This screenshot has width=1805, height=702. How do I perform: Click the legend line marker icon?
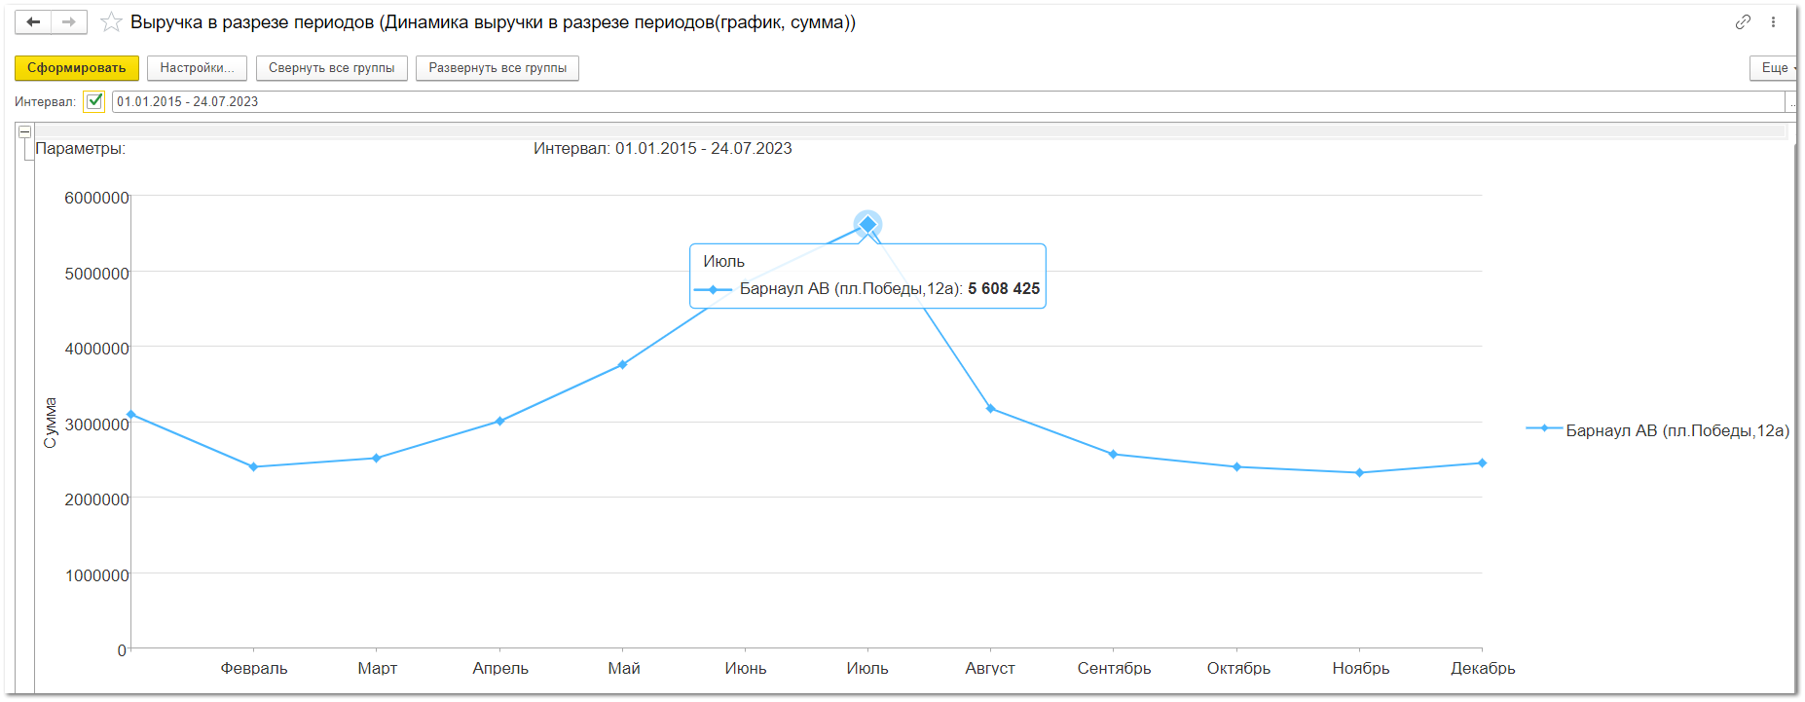click(1544, 428)
